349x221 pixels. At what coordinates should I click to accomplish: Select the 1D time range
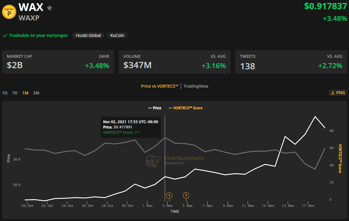pos(5,93)
